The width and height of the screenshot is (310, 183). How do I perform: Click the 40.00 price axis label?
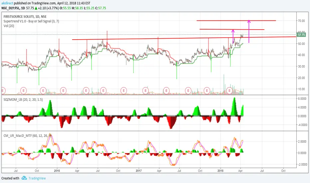pos(301,55)
